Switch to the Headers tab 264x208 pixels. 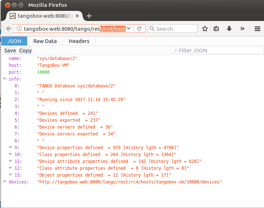pos(79,41)
